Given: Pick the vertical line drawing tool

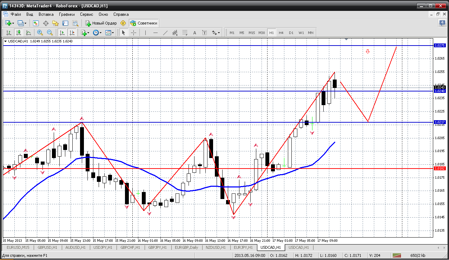Looking at the screenshot, I should pyautogui.click(x=145, y=33).
